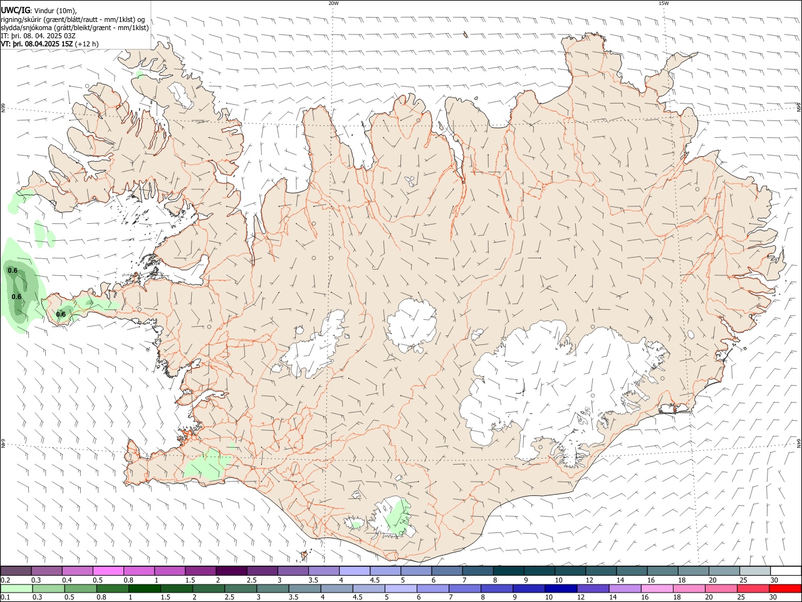802x602 pixels.
Task: Click the '1.5' tick label under upper legend bar
Action: (190, 581)
